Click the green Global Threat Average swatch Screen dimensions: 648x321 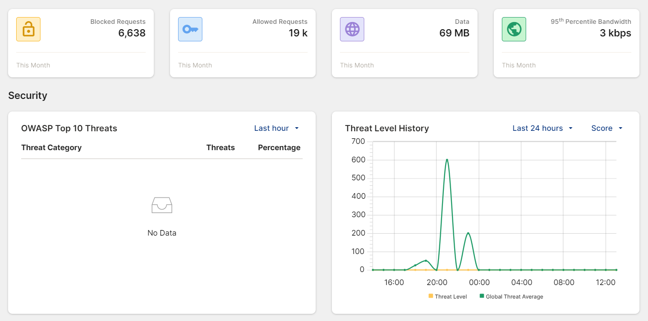pyautogui.click(x=482, y=296)
